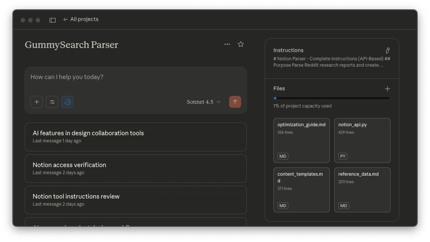Click the MD badge on content_templates.md
430x242 pixels.
click(283, 206)
